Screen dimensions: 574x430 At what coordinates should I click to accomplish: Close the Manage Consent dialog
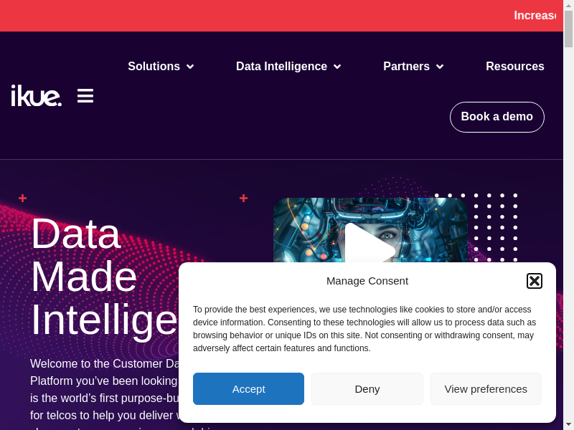click(x=535, y=281)
